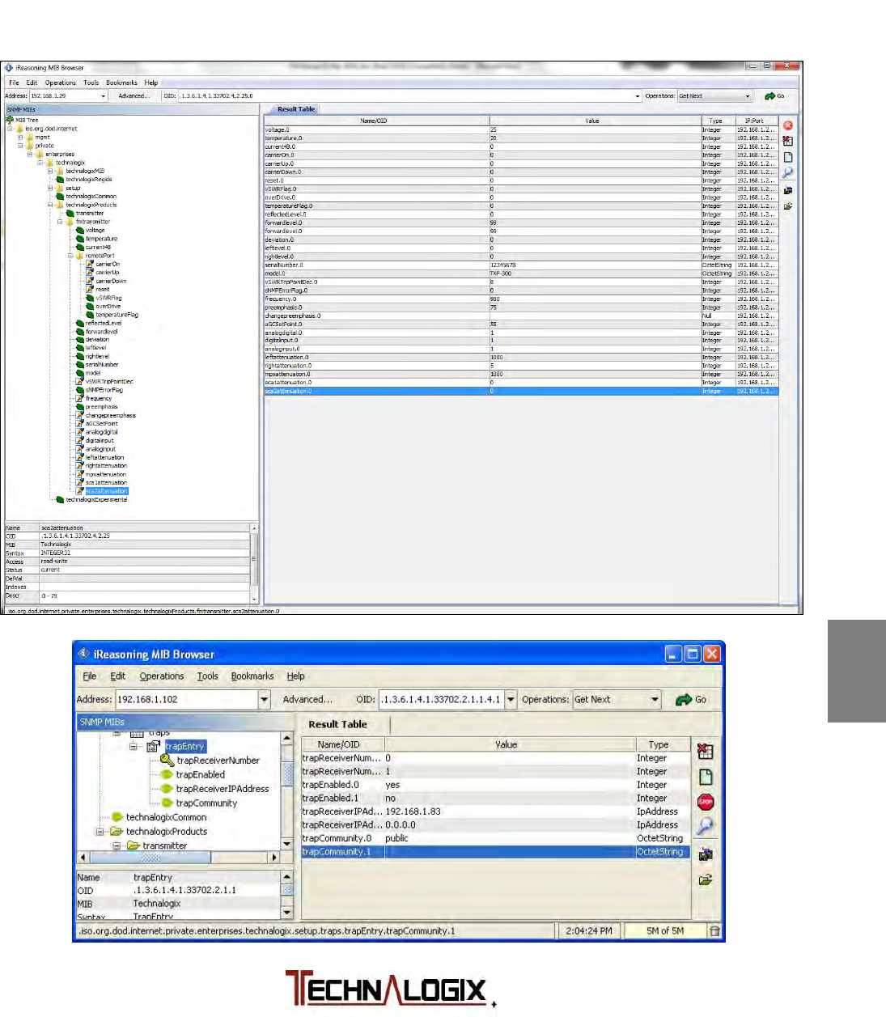This screenshot has height=1017, width=886.
Task: Click the edit icon beside the frequency tree node
Action: [x=80, y=398]
